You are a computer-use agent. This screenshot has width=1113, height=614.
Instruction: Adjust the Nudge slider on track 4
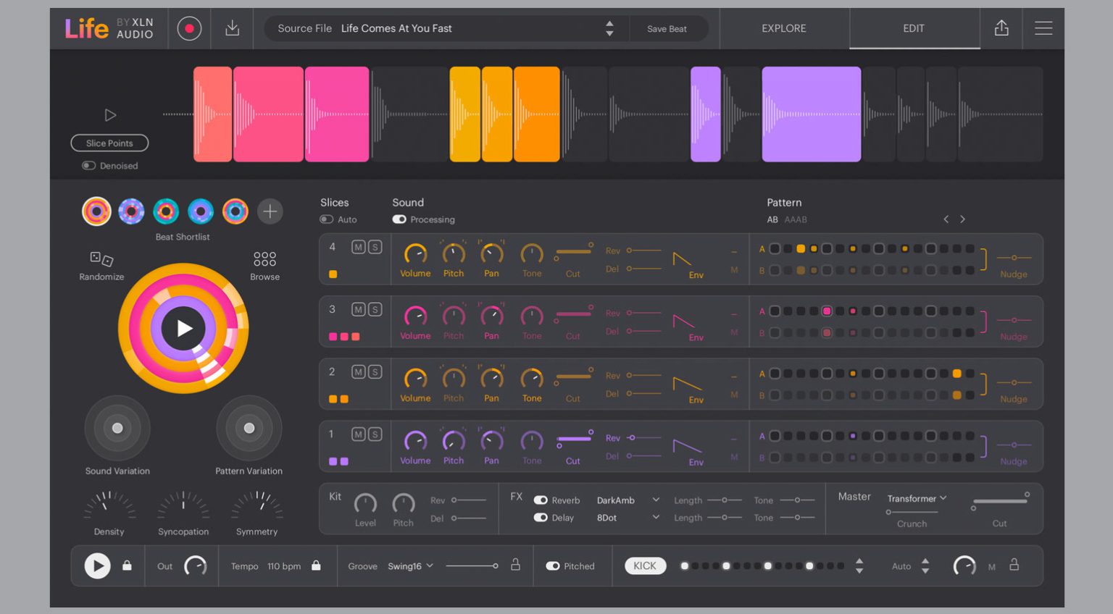1014,258
